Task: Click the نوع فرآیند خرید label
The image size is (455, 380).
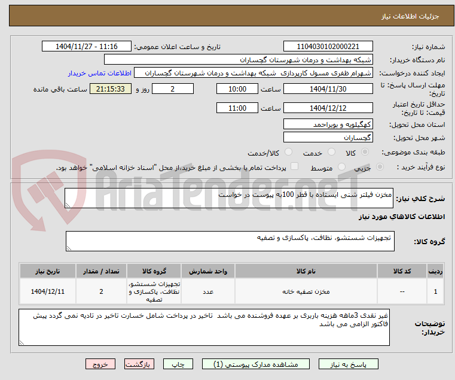Action: coord(421,168)
